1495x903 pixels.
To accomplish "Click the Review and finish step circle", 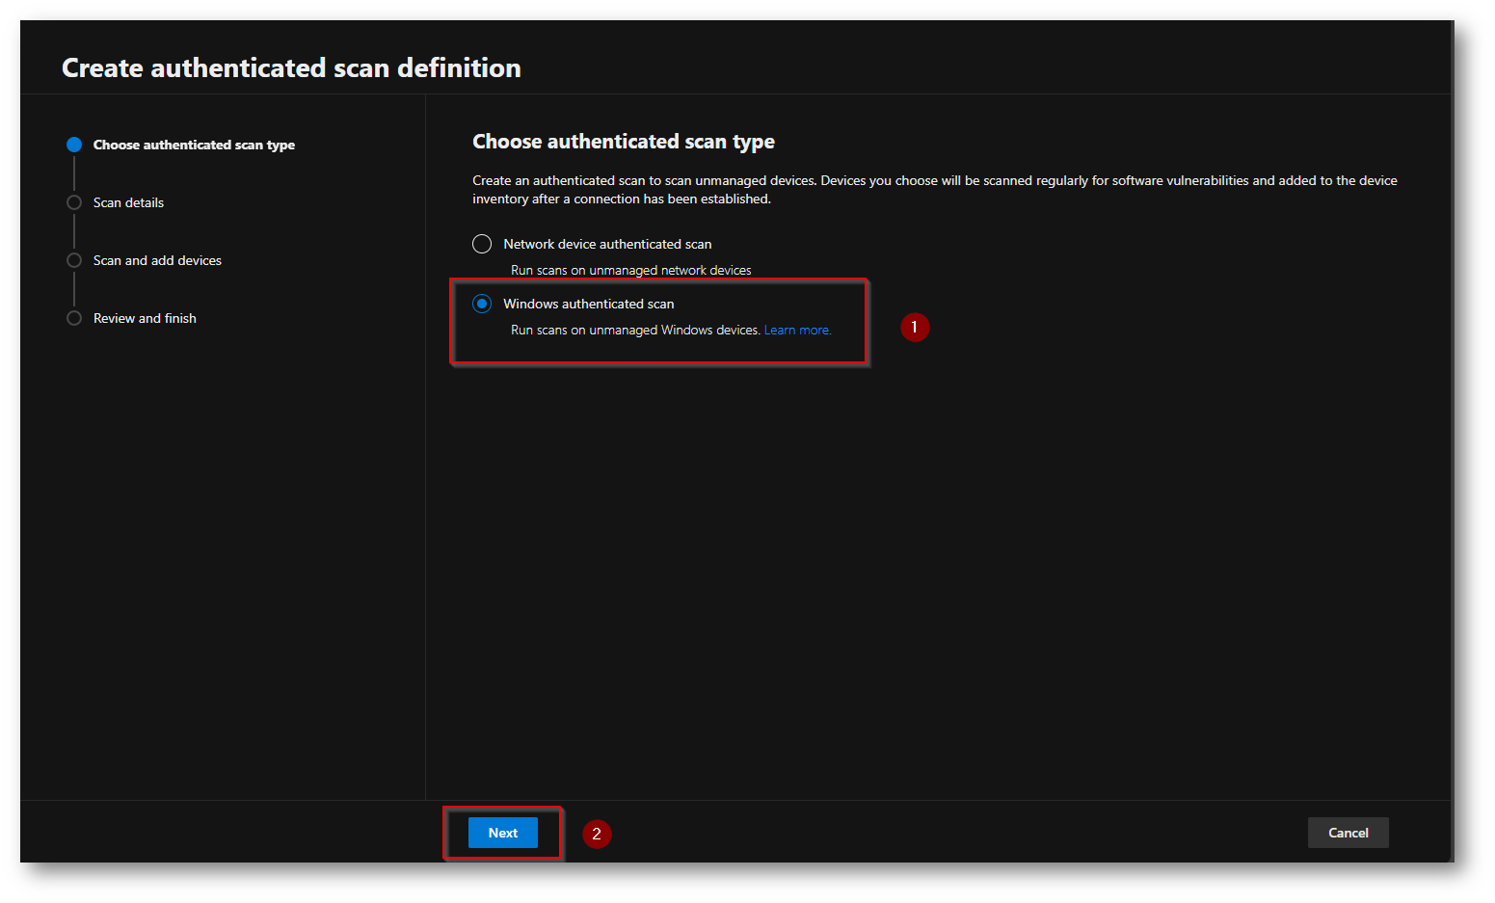I will (74, 318).
